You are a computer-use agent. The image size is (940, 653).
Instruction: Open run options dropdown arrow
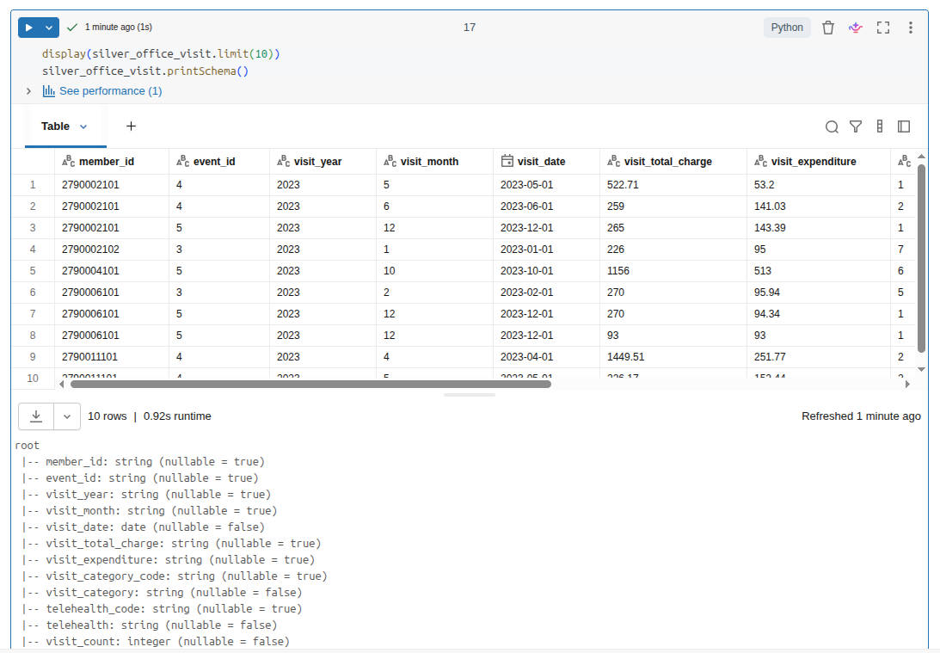tap(49, 28)
